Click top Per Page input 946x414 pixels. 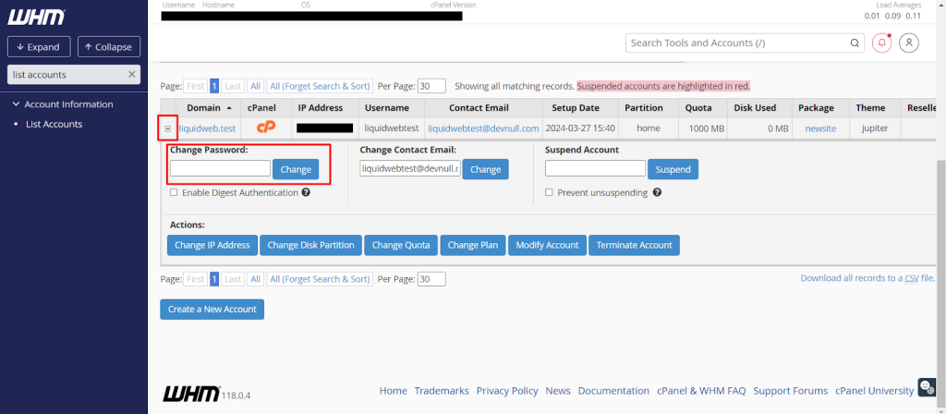431,86
